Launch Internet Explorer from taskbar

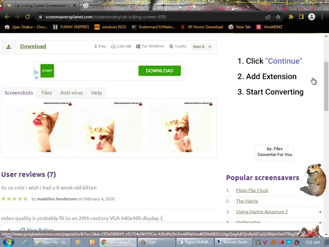click(25, 242)
